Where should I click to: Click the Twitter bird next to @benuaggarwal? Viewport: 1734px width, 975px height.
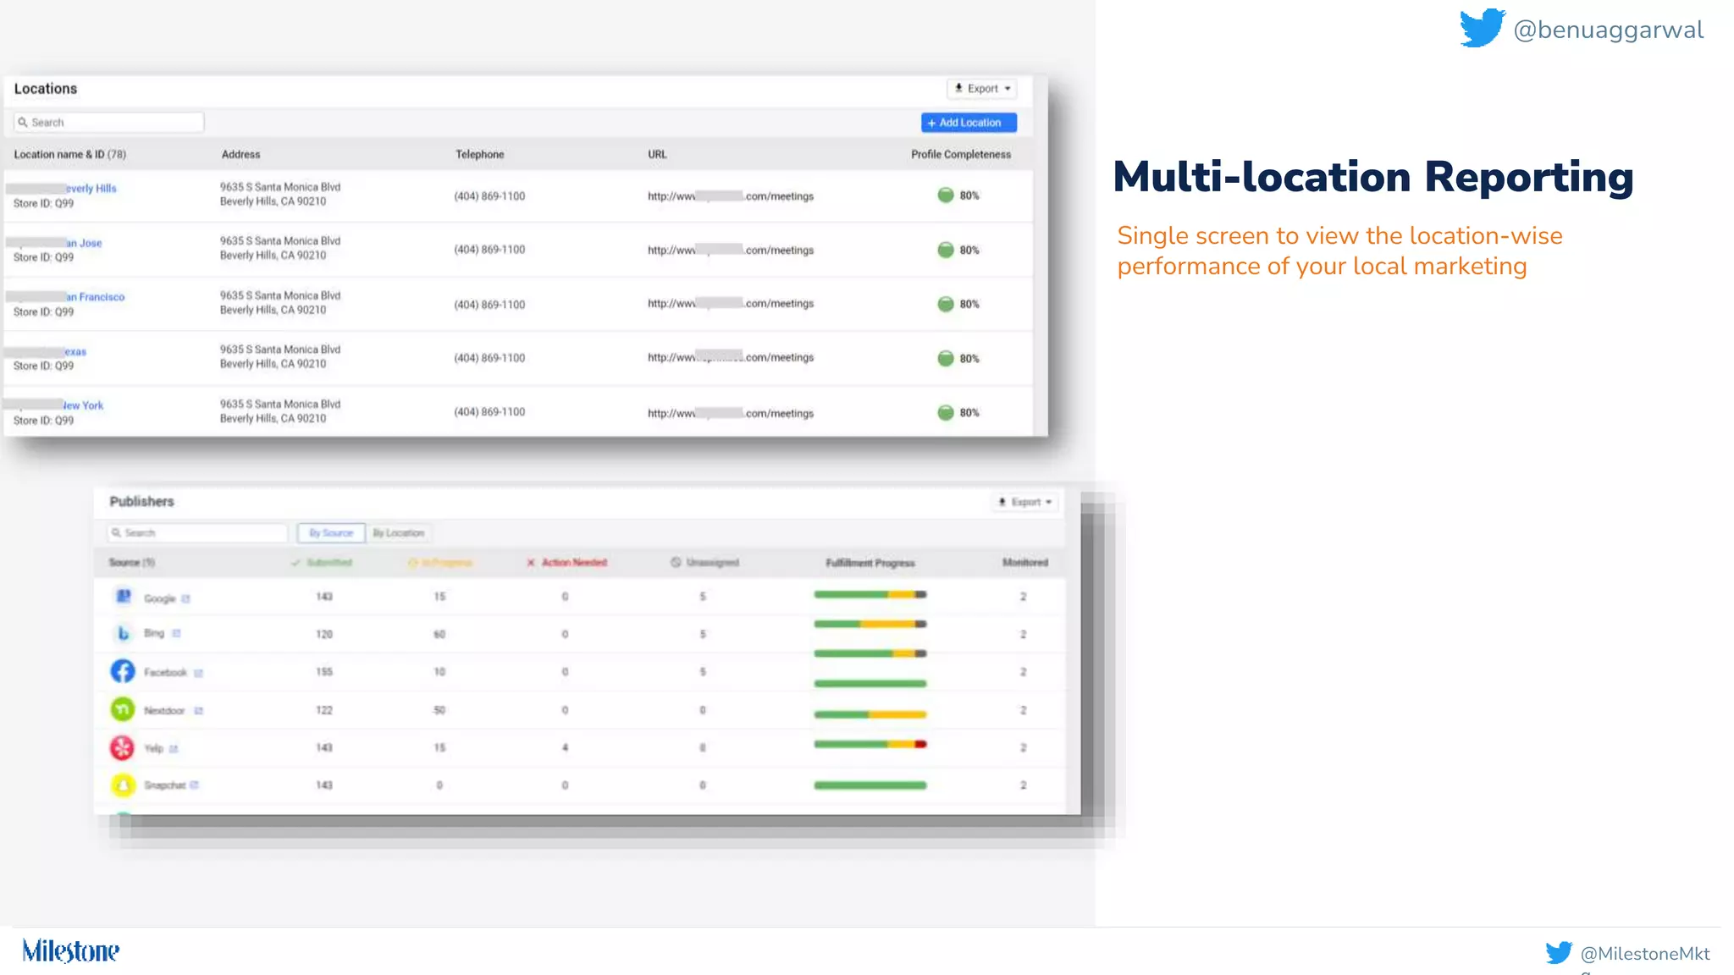1483,28
